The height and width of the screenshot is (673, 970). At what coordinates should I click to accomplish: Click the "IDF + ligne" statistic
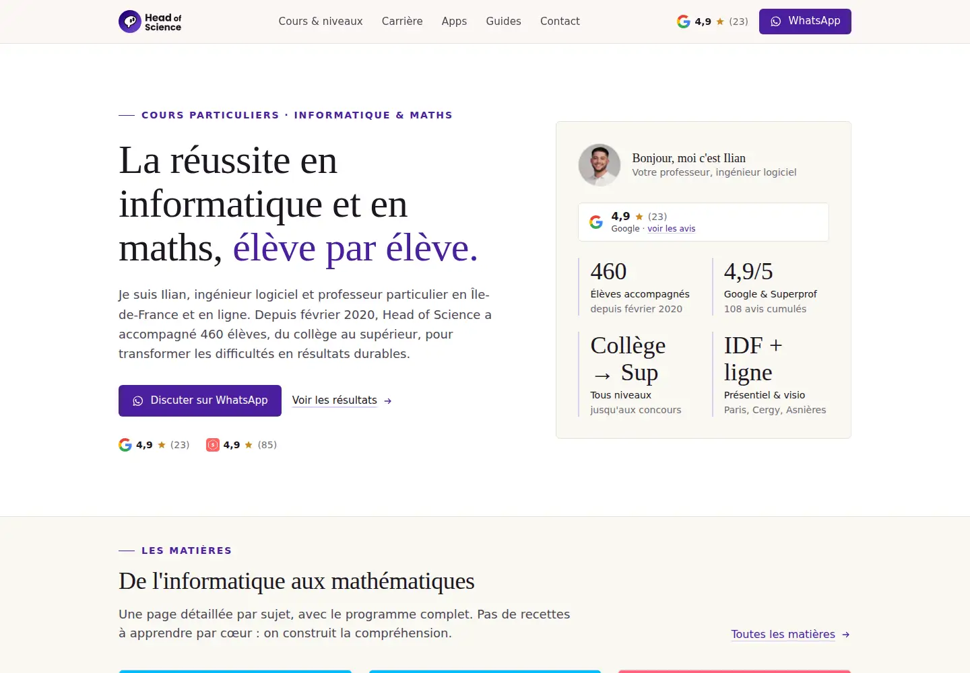(753, 359)
